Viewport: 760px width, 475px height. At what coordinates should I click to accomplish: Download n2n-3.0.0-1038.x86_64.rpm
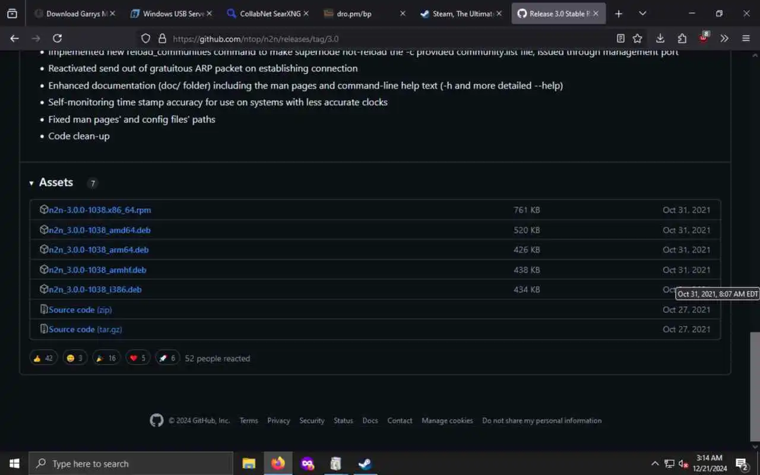click(100, 210)
